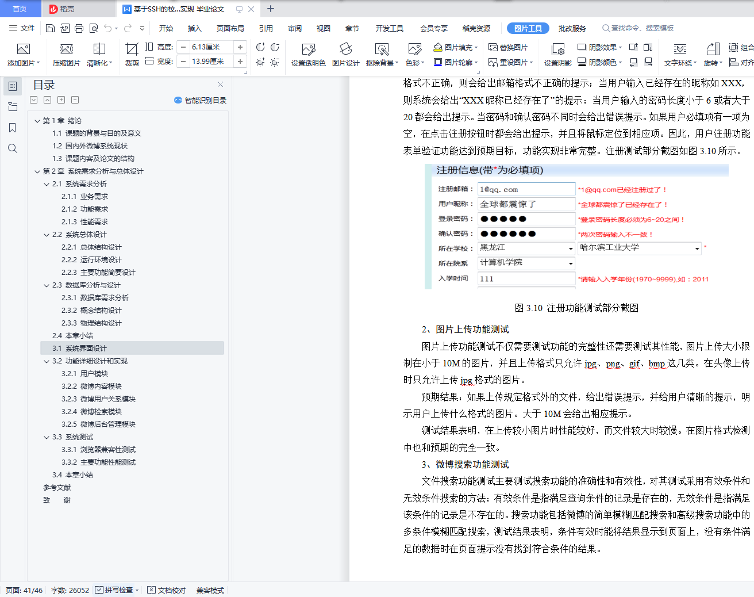Switch to the 开始 ribbon tab

click(166, 28)
